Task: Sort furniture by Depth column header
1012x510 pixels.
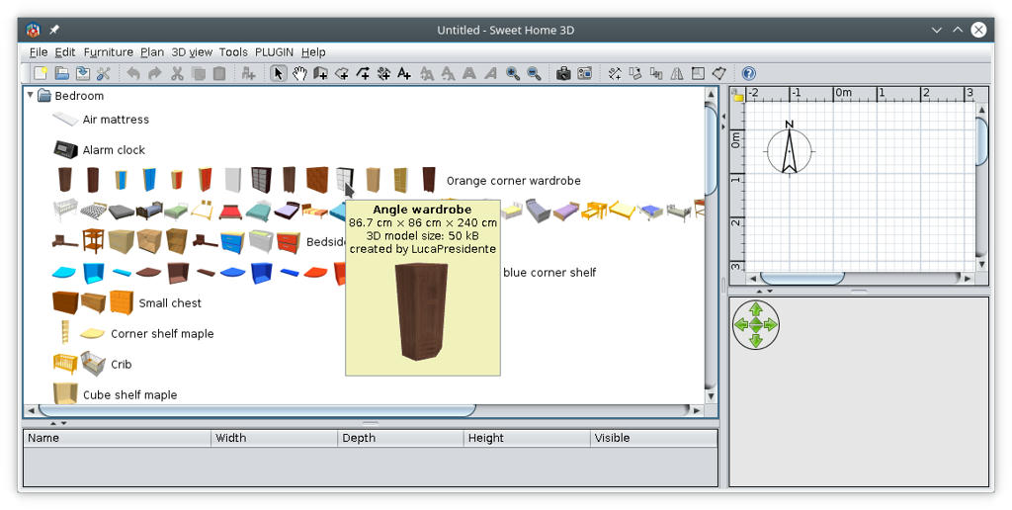Action: click(x=401, y=438)
